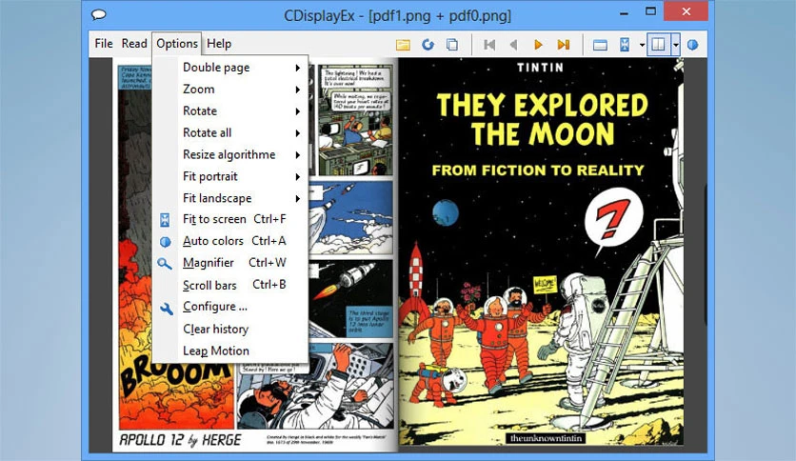
Task: Close the CDisplayEx window
Action: coord(686,11)
